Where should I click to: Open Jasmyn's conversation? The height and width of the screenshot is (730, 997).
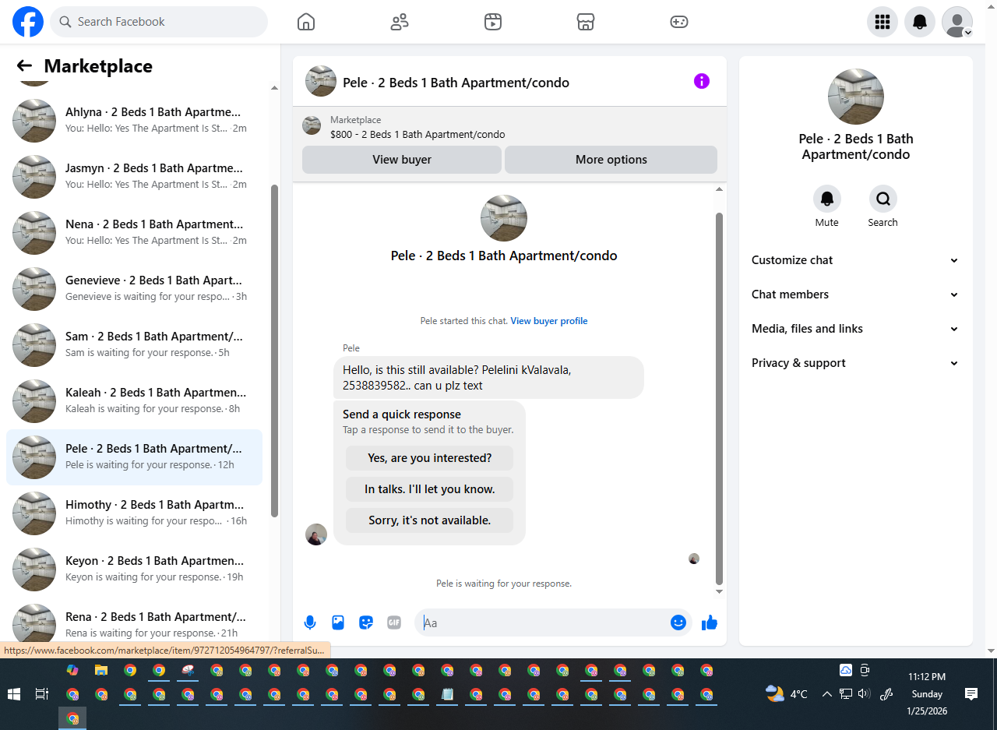click(x=134, y=176)
